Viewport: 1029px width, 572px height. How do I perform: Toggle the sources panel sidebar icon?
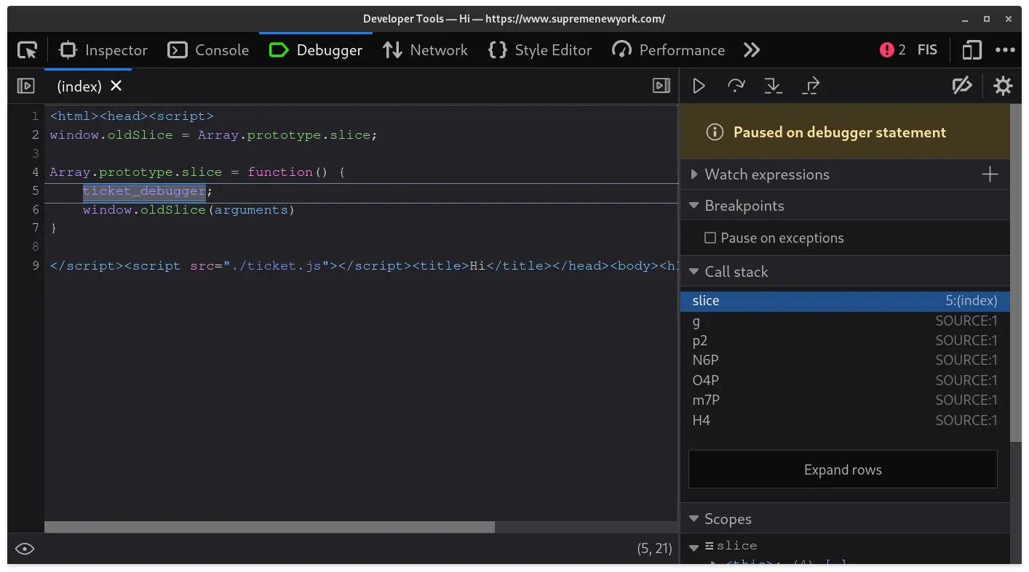(25, 85)
